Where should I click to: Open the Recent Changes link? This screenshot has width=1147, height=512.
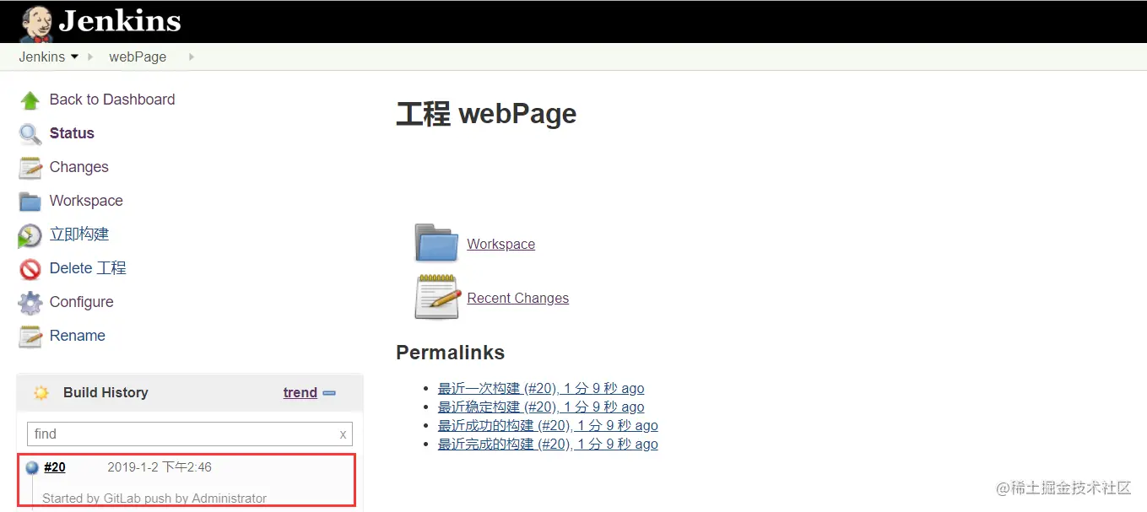tap(518, 299)
